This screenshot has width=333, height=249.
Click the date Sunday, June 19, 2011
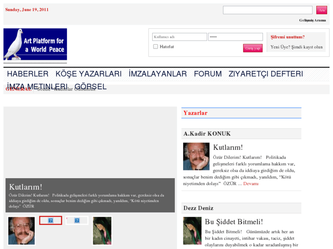tap(27, 10)
